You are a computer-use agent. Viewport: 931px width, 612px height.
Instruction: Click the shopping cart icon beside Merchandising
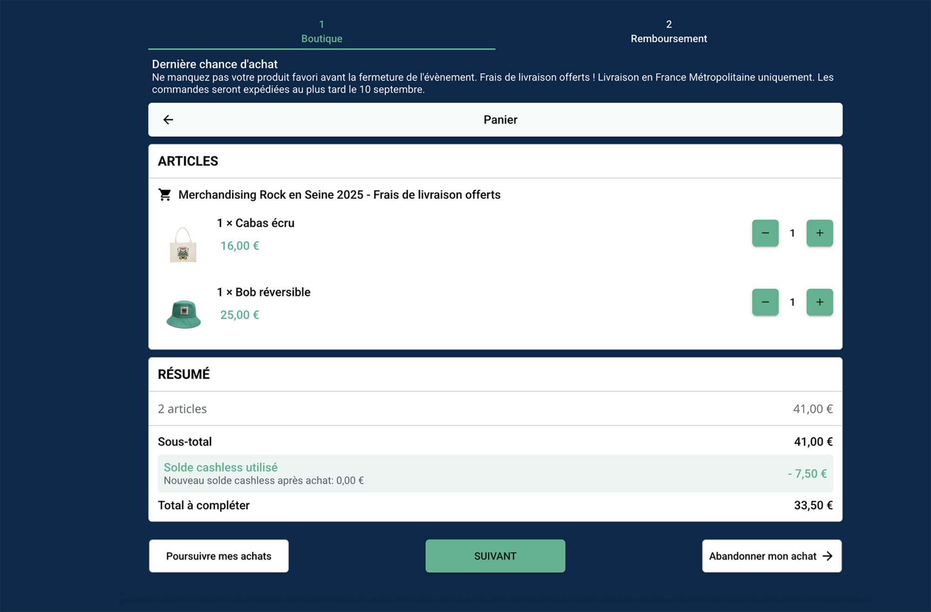pos(165,194)
